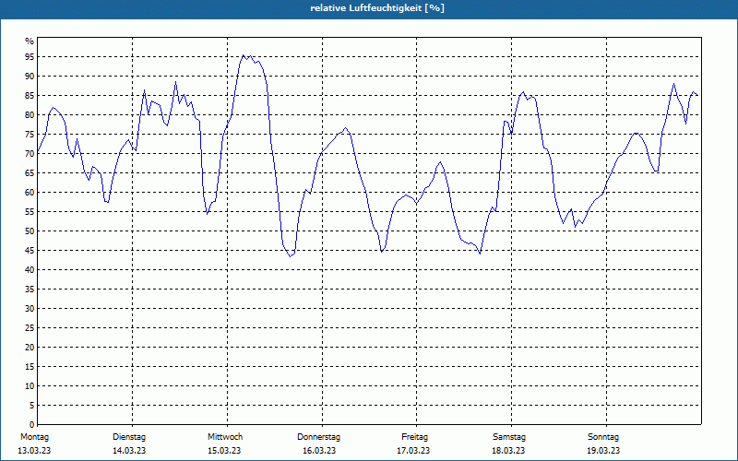Click the y-axis value '5'
This screenshot has width=738, height=461.
point(32,406)
